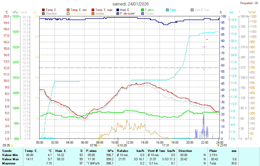
Task: Click the Rafales legend icon
Action: 143,14
